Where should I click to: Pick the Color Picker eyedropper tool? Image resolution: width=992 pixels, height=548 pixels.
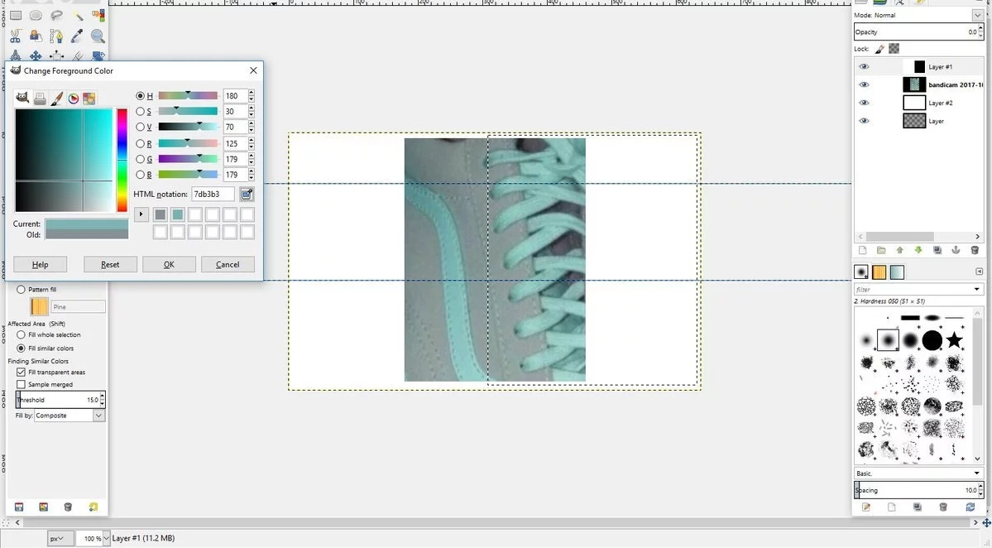(x=77, y=36)
